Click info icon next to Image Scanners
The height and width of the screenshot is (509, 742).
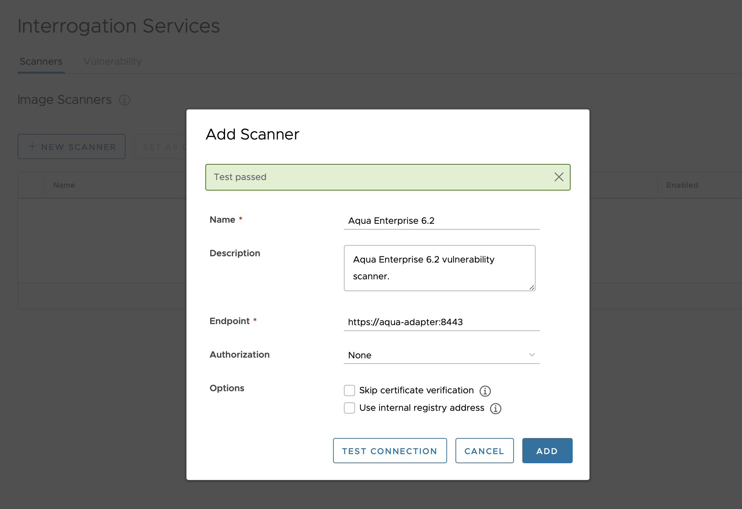tap(125, 100)
